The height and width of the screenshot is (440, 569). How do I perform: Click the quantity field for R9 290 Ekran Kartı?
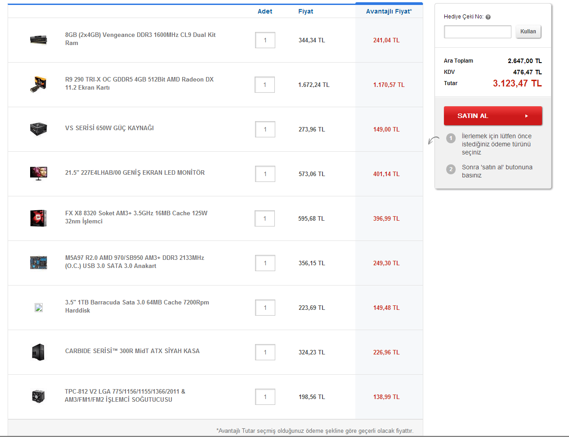(265, 85)
